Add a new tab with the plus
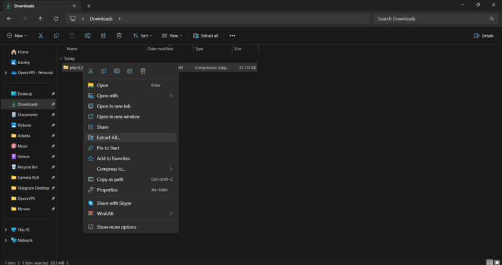Image resolution: width=502 pixels, height=265 pixels. click(88, 6)
